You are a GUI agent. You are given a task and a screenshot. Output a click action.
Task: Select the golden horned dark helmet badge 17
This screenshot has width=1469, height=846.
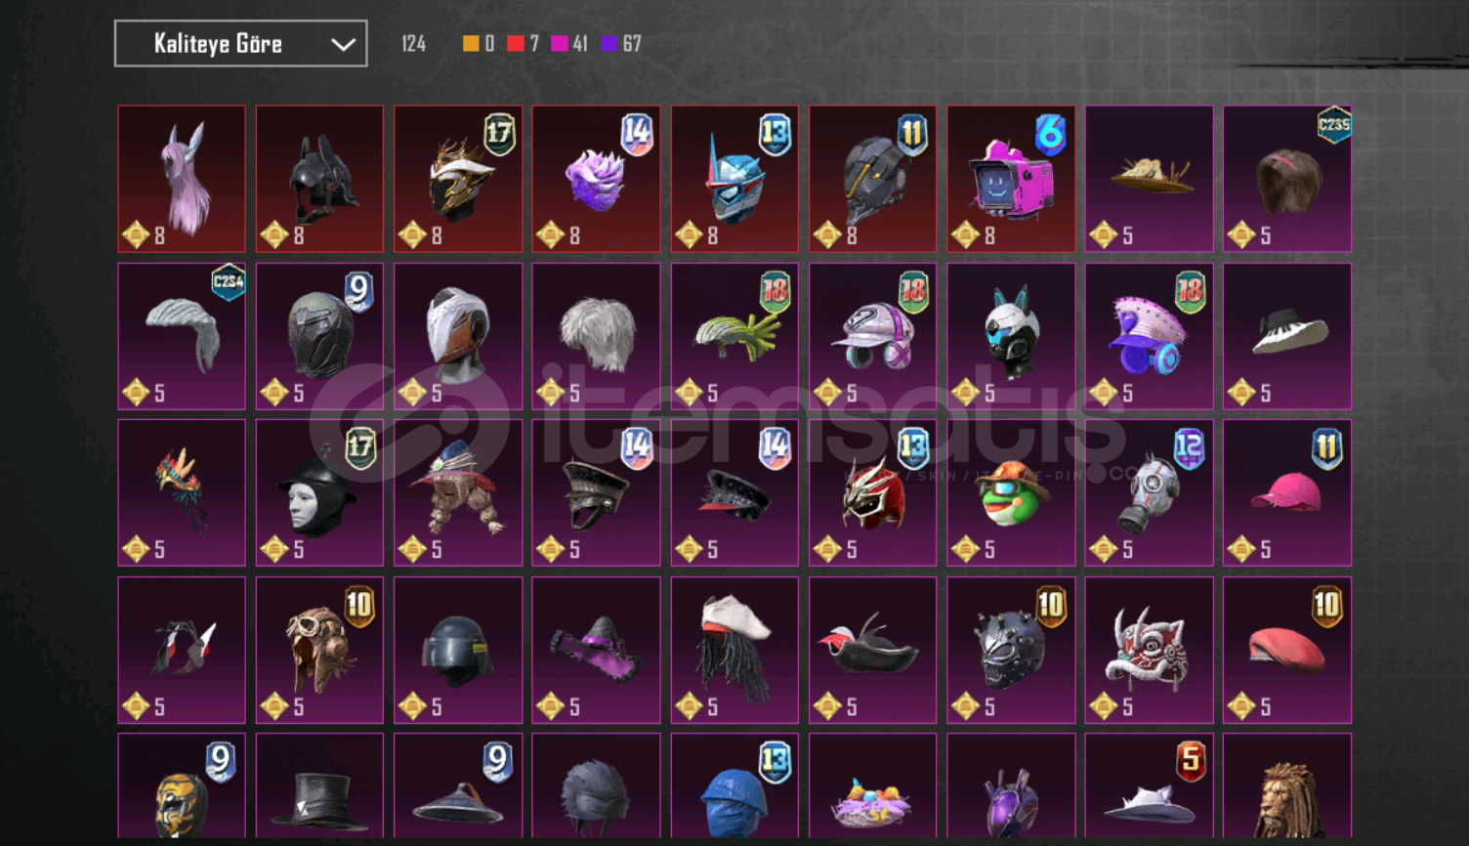click(458, 179)
